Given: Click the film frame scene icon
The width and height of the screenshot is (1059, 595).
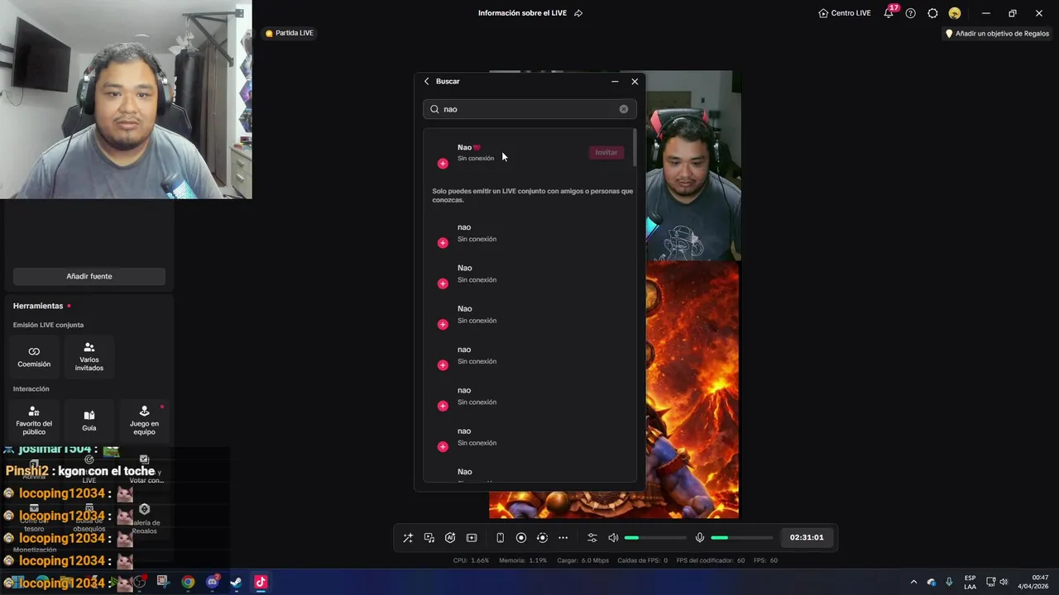Looking at the screenshot, I should (x=472, y=538).
